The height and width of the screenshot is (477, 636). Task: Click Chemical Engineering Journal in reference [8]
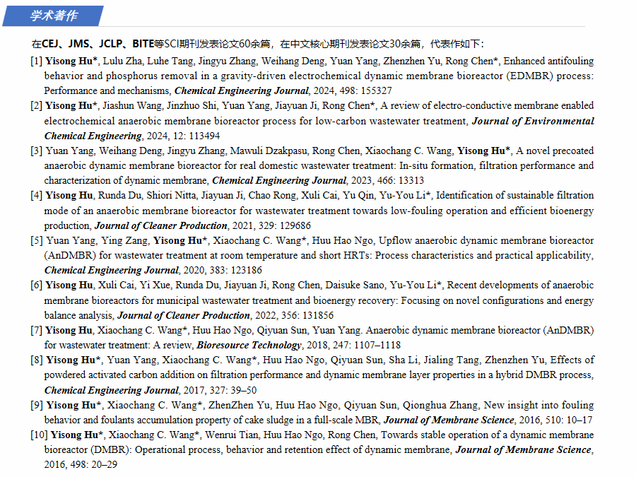coord(111,390)
